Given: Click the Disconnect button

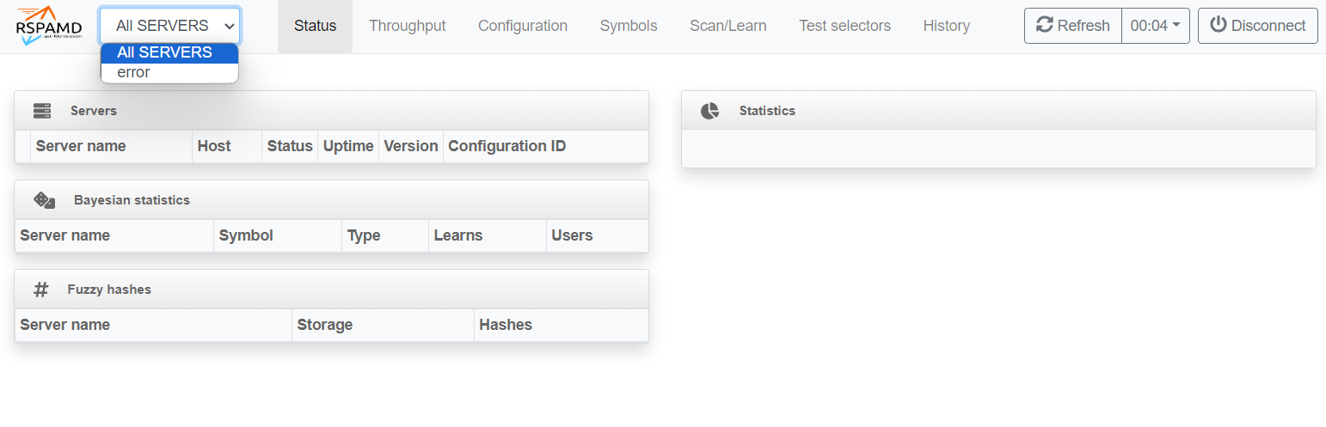Looking at the screenshot, I should coord(1257,26).
